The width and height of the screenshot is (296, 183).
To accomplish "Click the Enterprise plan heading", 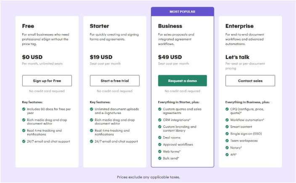I will (239, 26).
